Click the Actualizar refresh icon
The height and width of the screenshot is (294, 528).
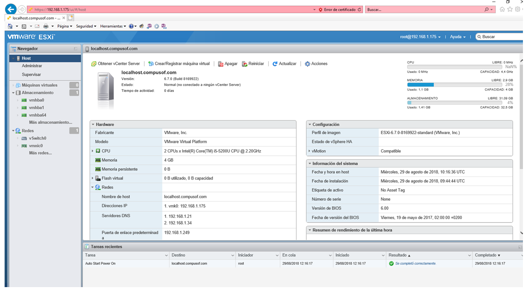275,64
